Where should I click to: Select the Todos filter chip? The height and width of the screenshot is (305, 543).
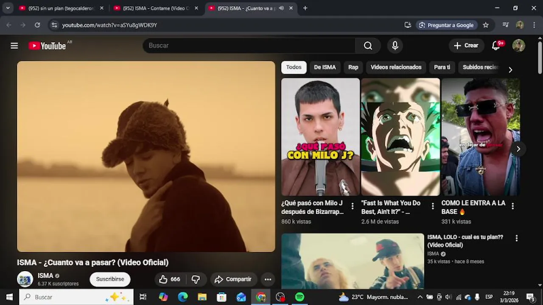(x=294, y=67)
